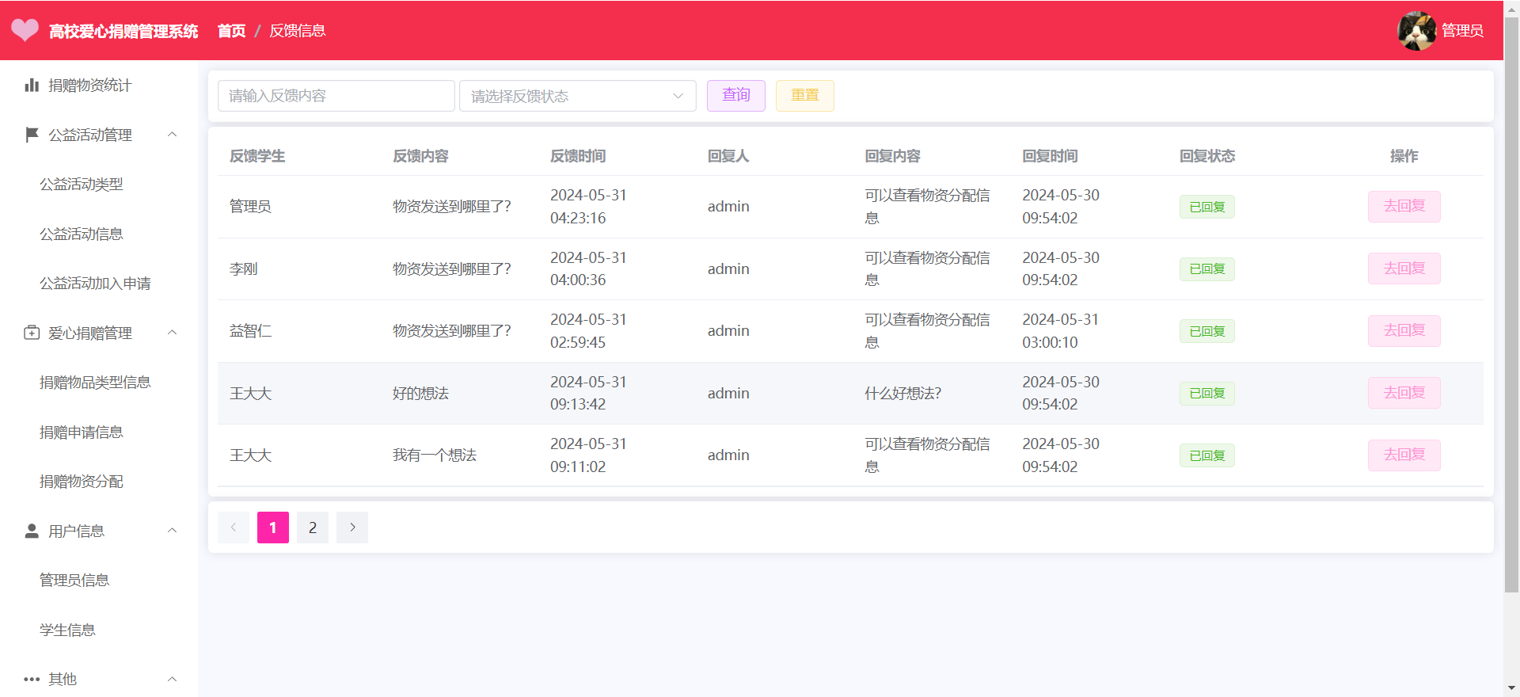The height and width of the screenshot is (697, 1520).
Task: Go to previous page with left arrow
Action: coord(234,528)
